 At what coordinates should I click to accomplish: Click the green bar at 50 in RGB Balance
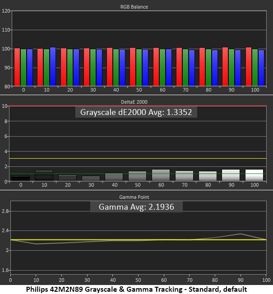[139, 68]
